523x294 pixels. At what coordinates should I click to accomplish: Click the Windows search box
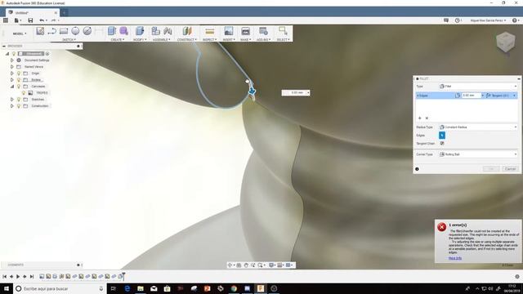pos(60,288)
